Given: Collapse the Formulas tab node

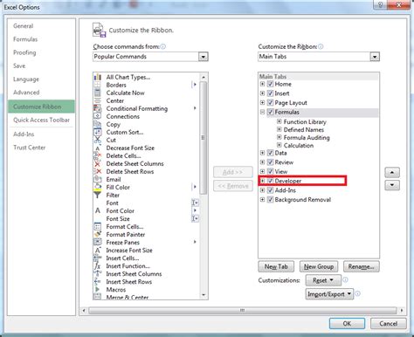Looking at the screenshot, I should [262, 112].
